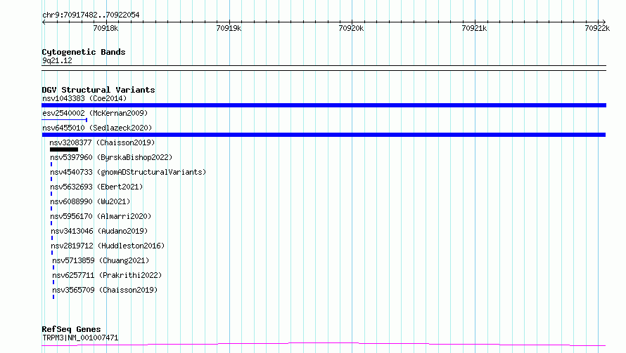Open variant nsv3565709 (Chaisson2019) label

tap(105, 290)
